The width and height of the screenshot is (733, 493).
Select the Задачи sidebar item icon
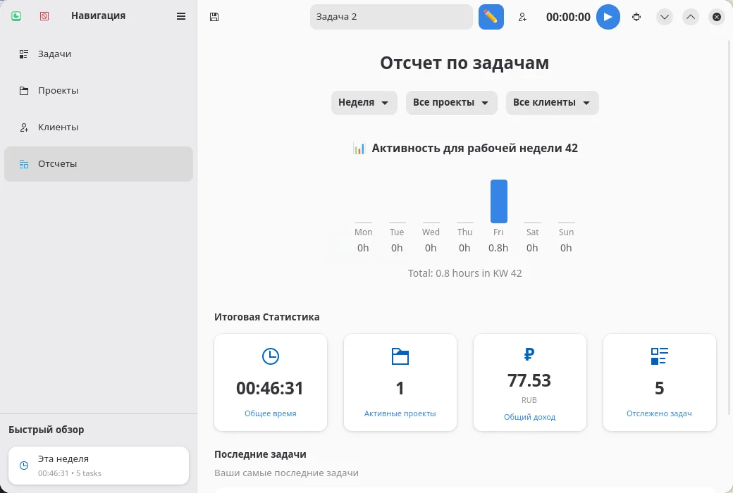click(23, 53)
